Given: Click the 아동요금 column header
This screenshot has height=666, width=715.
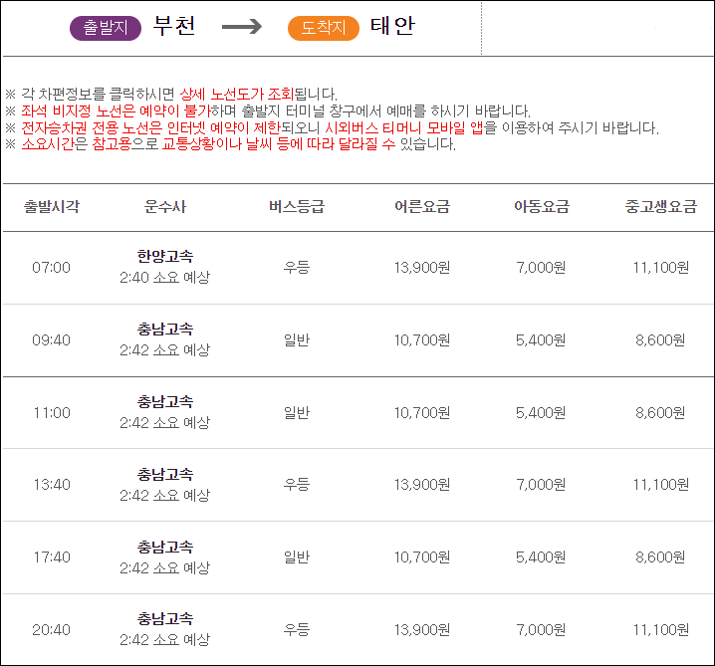Looking at the screenshot, I should point(542,206).
